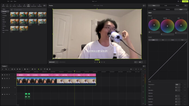
Task: Select the Golden Hour filter thumbnail
Action: pyautogui.click(x=14, y=21)
